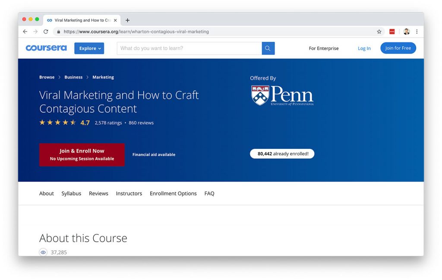Screen dimensions: 442x280
Task: Click the Marketing breadcrumb
Action: click(x=103, y=77)
